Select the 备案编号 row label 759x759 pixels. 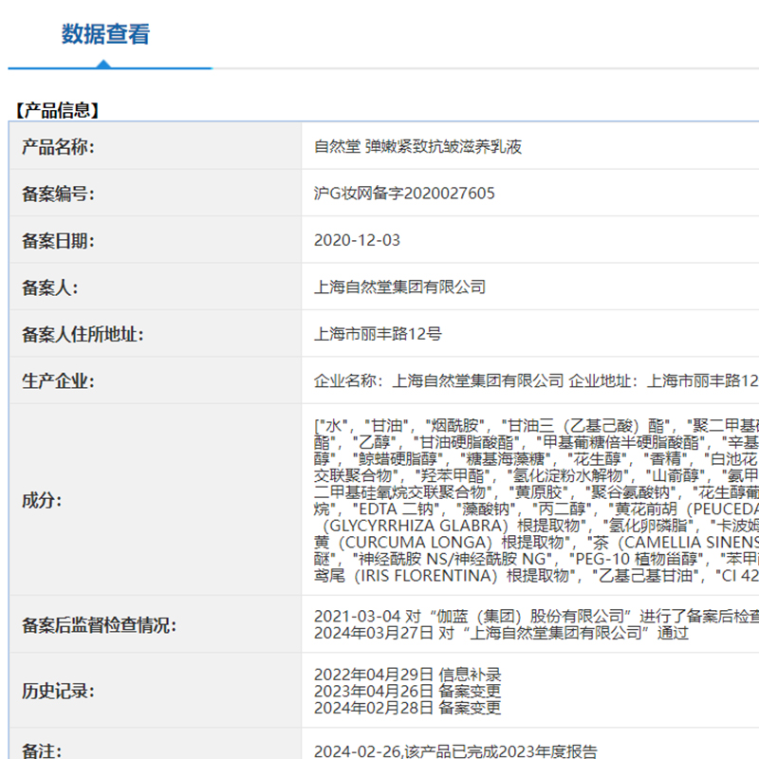click(x=58, y=194)
